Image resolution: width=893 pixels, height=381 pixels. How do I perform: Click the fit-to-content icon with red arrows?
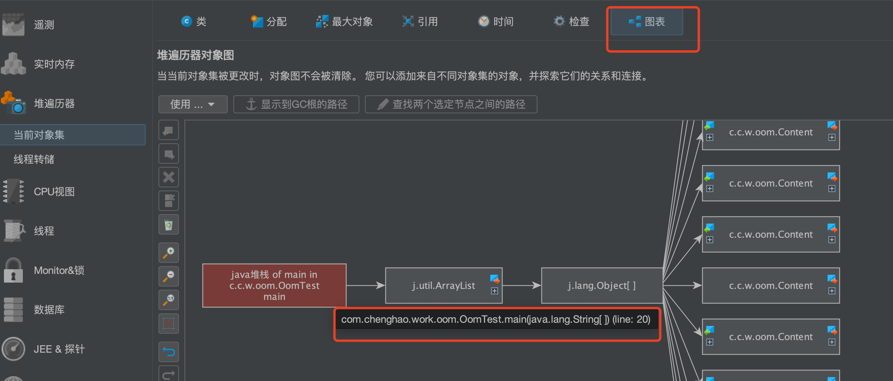coord(169,324)
